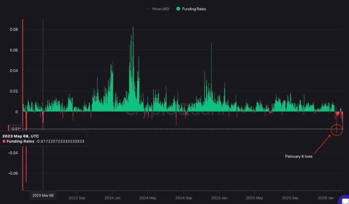Click the green Funding Rates legend dot

click(178, 9)
